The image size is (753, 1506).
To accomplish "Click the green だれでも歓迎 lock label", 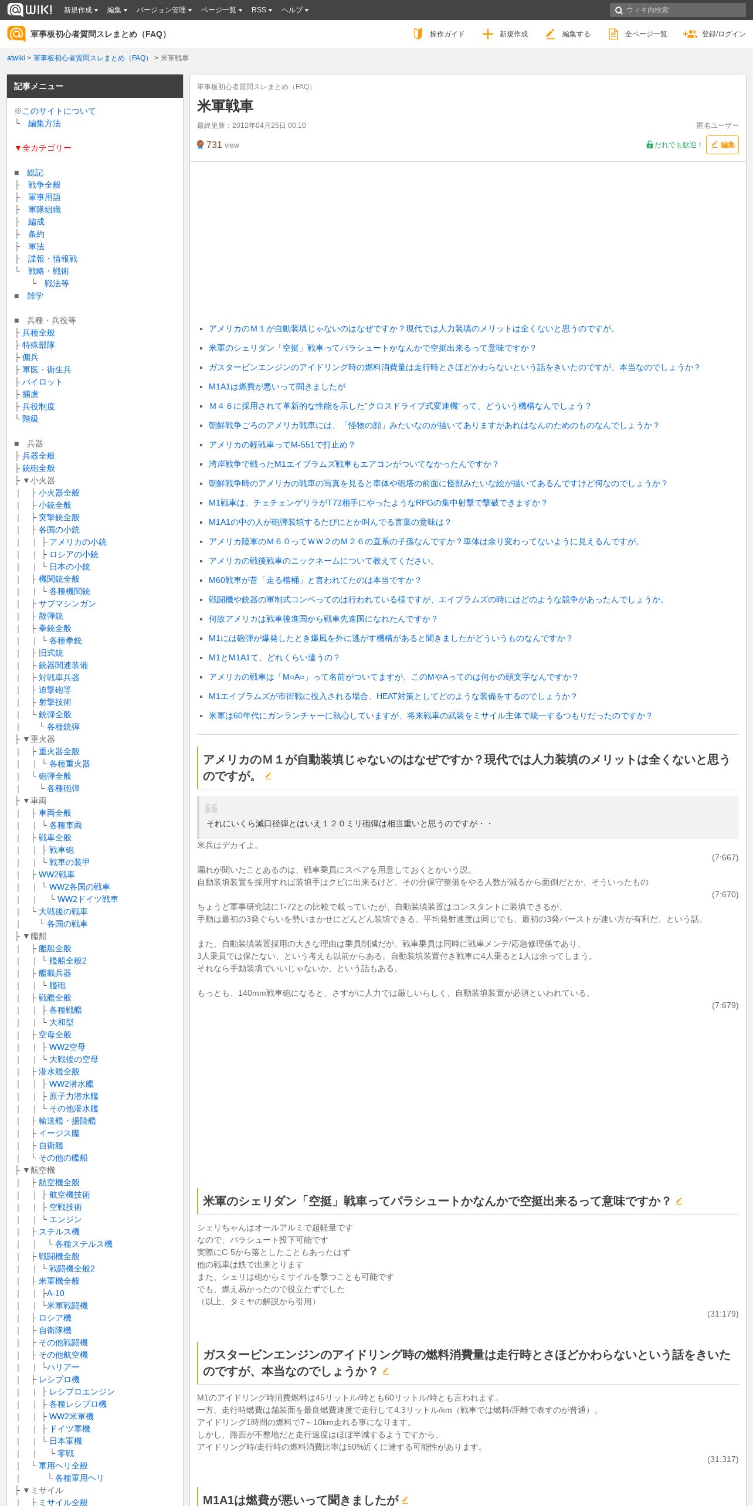I will point(674,145).
